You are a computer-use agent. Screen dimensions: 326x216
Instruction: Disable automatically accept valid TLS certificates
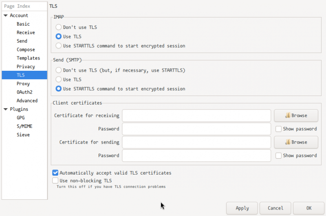(55, 173)
